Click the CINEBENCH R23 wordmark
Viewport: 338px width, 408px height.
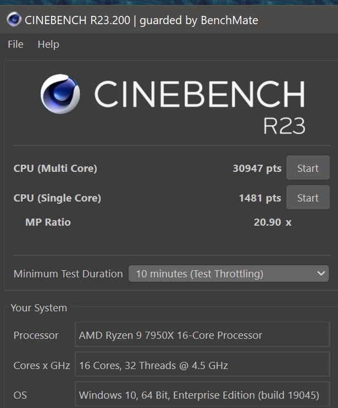[x=199, y=105]
